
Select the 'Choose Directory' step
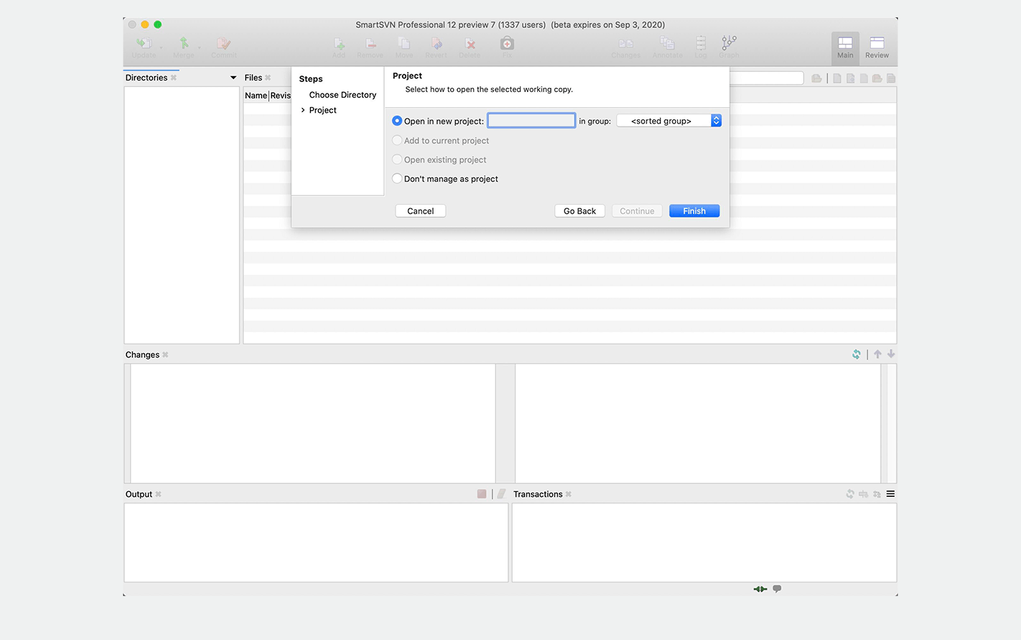point(343,95)
